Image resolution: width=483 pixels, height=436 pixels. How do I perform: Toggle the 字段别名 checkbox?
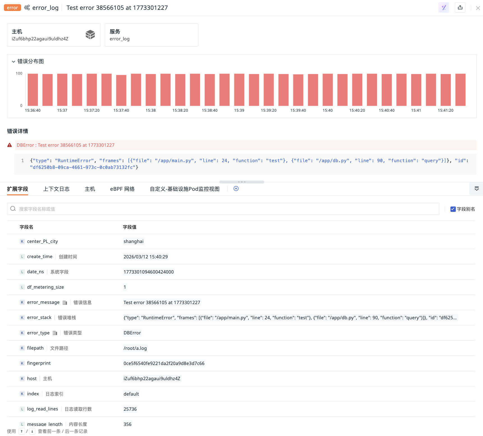pyautogui.click(x=453, y=209)
